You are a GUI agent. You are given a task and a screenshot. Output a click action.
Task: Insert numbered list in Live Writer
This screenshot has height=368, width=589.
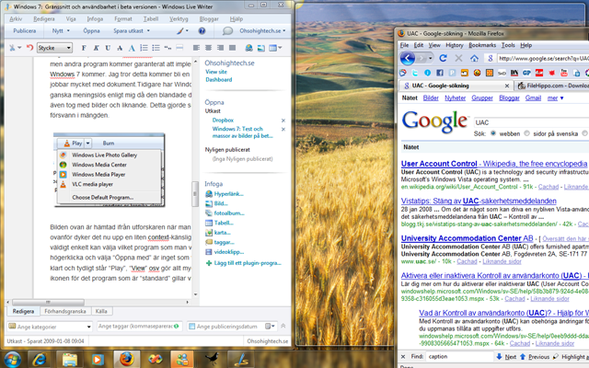pyautogui.click(x=144, y=48)
